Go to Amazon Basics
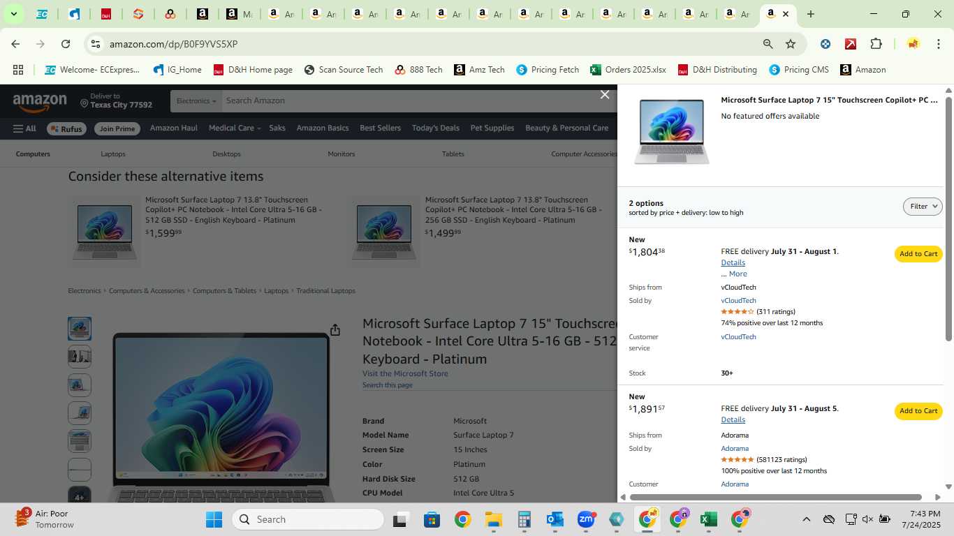 click(x=322, y=128)
